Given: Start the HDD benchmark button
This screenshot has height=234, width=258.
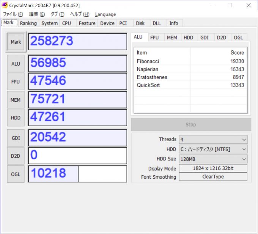Looking at the screenshot, I should 16,118.
